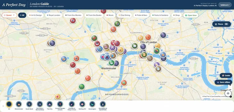Choose Covent Garden & Soho neighbourhood
The width and height of the screenshot is (234, 112).
click(x=60, y=106)
